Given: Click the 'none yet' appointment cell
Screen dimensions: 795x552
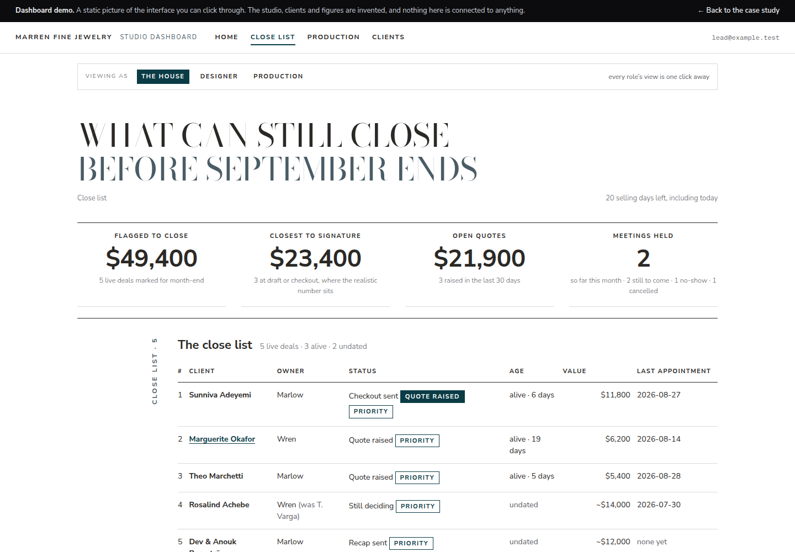Looking at the screenshot, I should click(652, 542).
